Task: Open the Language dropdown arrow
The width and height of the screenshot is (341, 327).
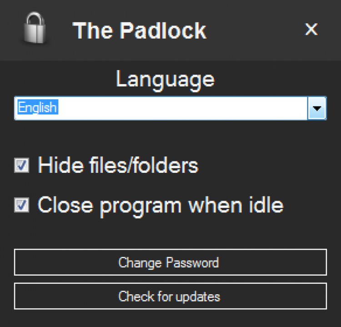Action: click(317, 108)
